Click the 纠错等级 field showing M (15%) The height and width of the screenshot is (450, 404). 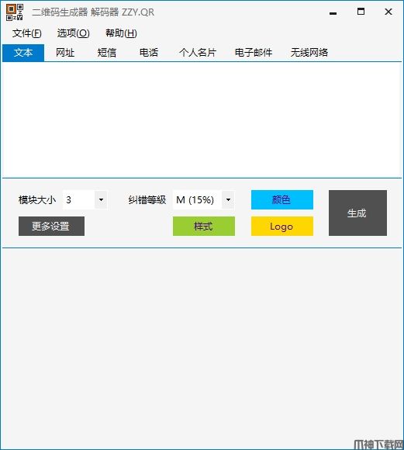pyautogui.click(x=198, y=199)
